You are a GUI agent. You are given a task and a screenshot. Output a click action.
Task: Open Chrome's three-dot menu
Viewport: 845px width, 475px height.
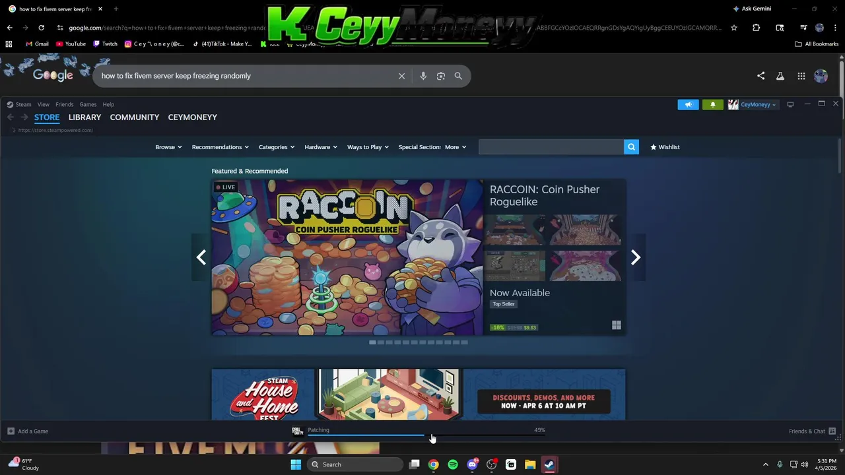[x=835, y=28]
